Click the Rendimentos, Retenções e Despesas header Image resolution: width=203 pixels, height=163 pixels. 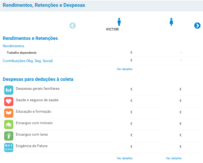tap(44, 5)
